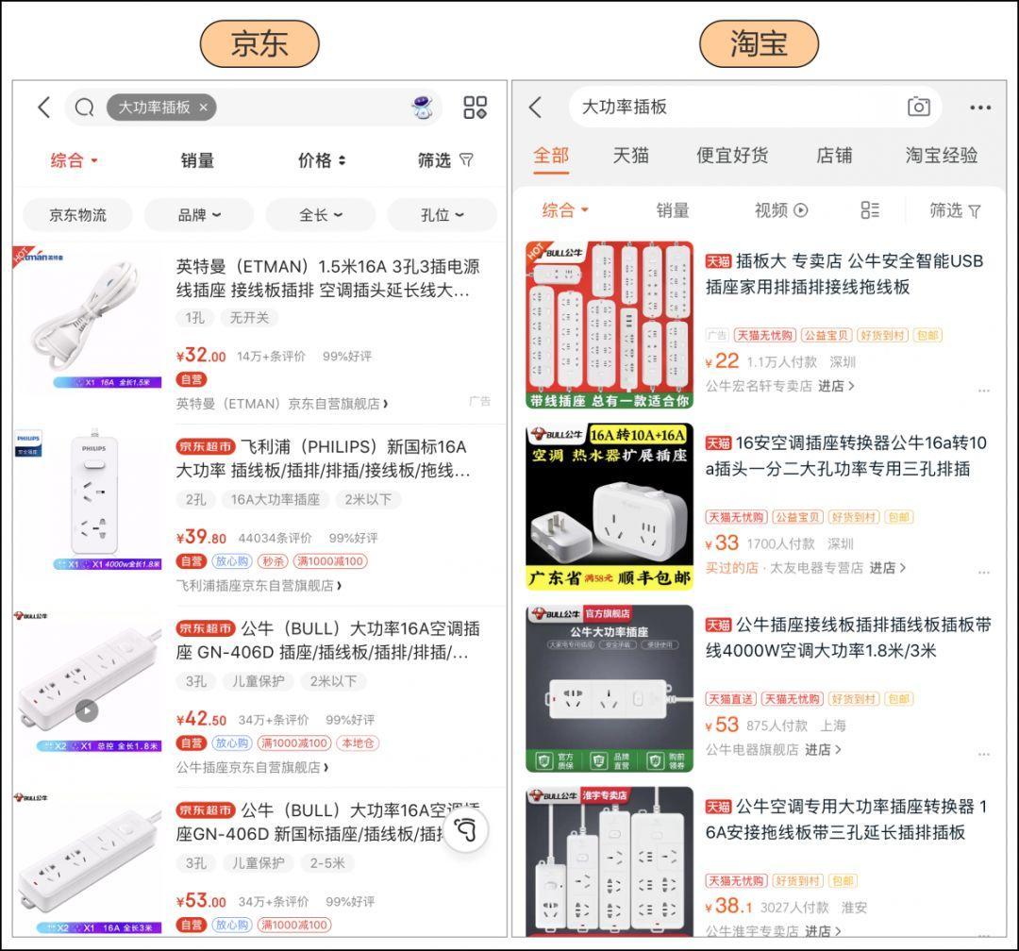Click 进店 for 公牛电器旗舰店
The image size is (1019, 951).
pyautogui.click(x=823, y=749)
